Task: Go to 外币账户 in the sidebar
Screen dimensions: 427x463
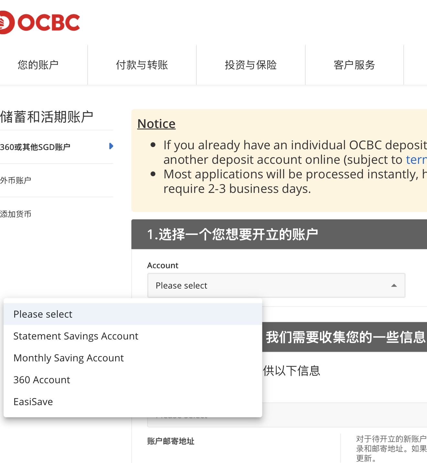Action: pyautogui.click(x=16, y=180)
